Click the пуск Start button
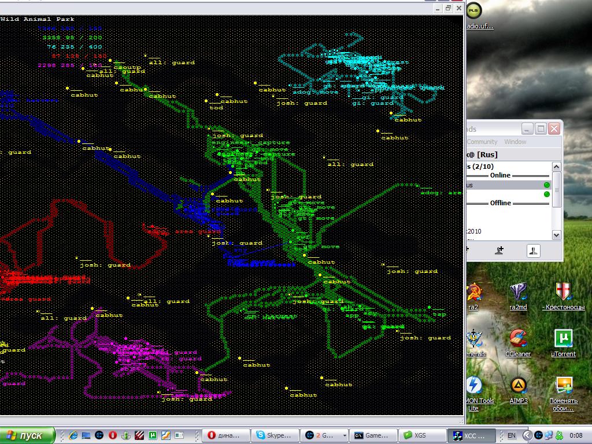This screenshot has width=592, height=444. (x=27, y=435)
